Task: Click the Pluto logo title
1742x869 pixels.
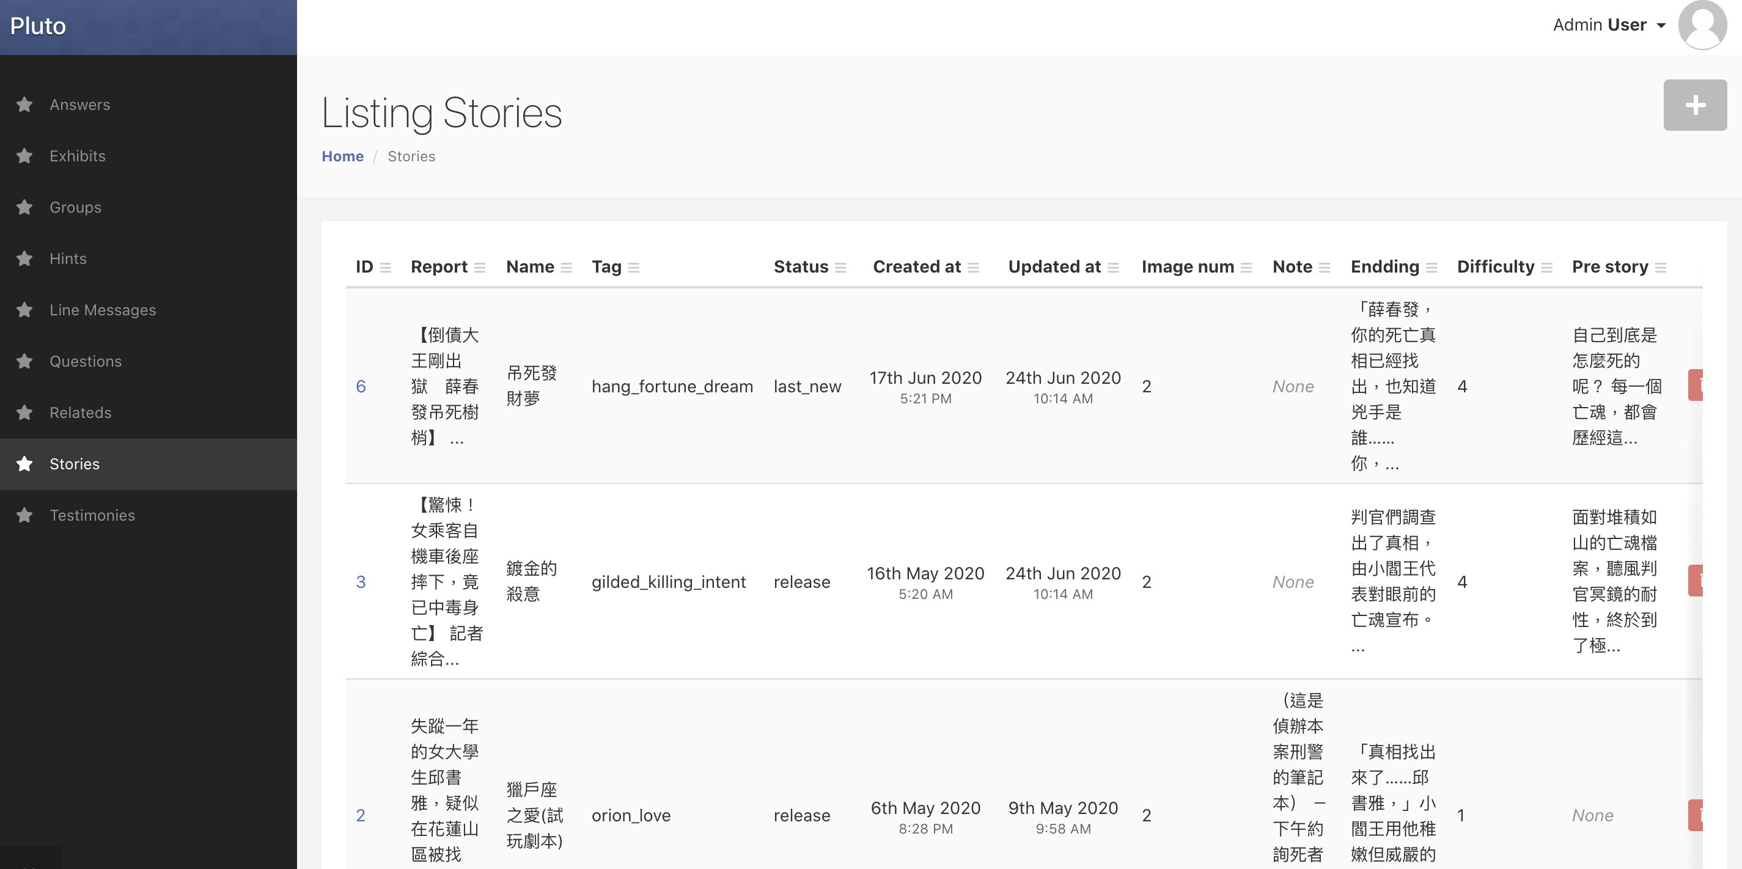Action: [38, 26]
